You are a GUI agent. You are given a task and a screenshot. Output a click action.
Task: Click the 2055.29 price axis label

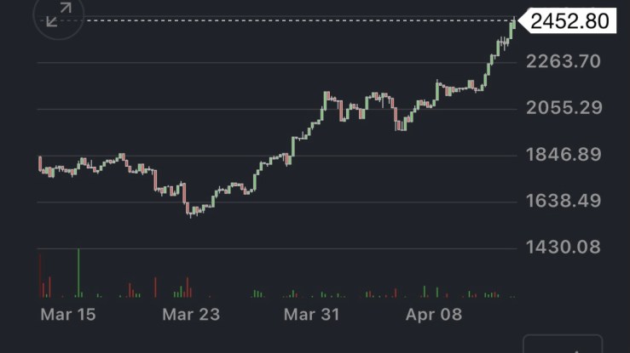564,108
